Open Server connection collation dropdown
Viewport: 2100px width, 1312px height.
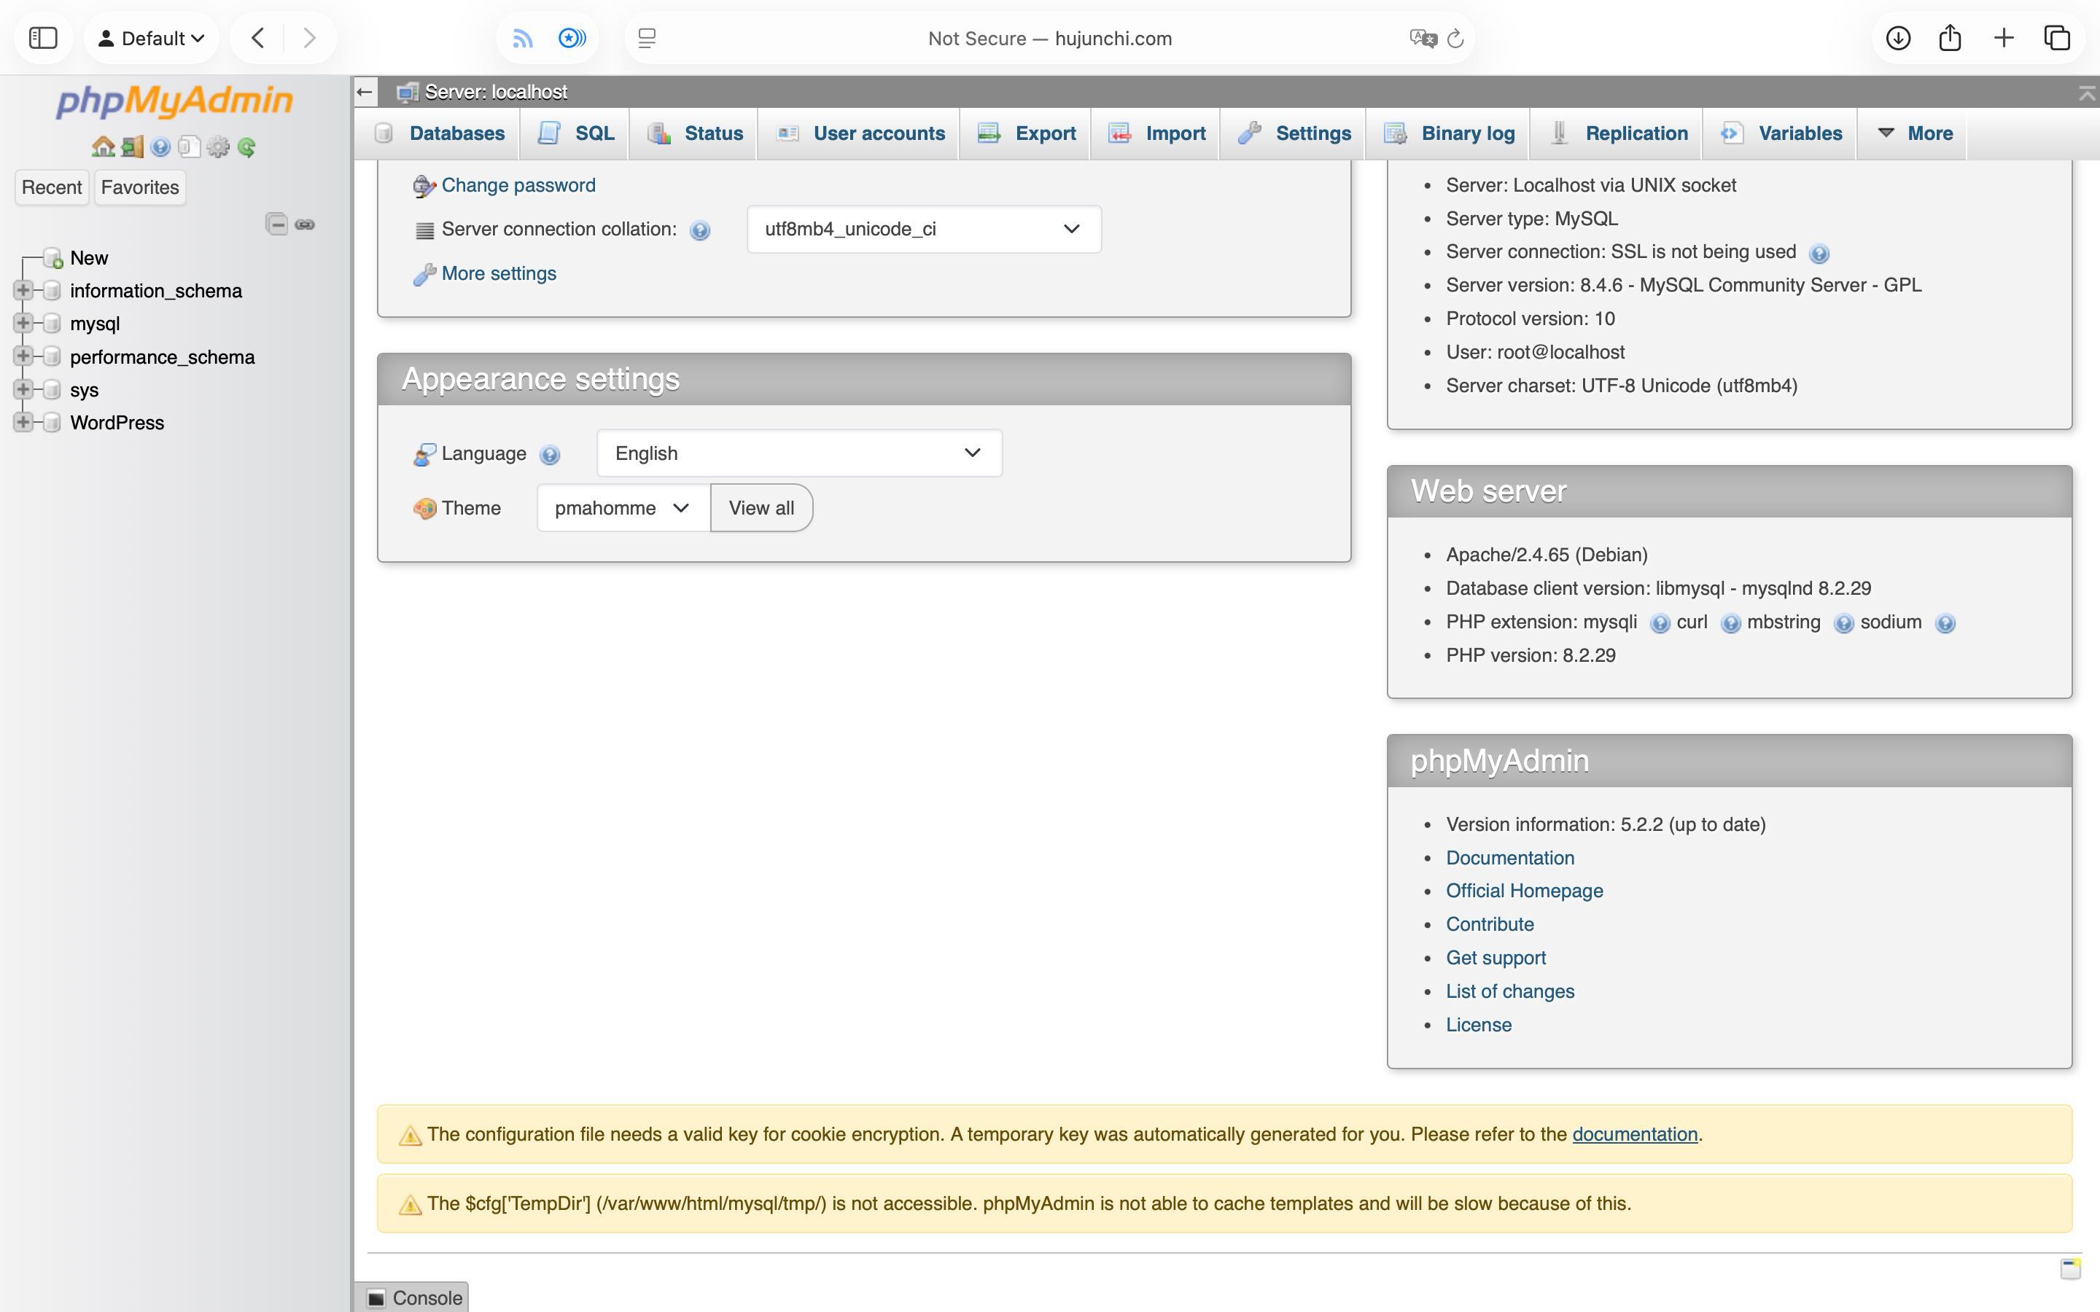(x=923, y=229)
